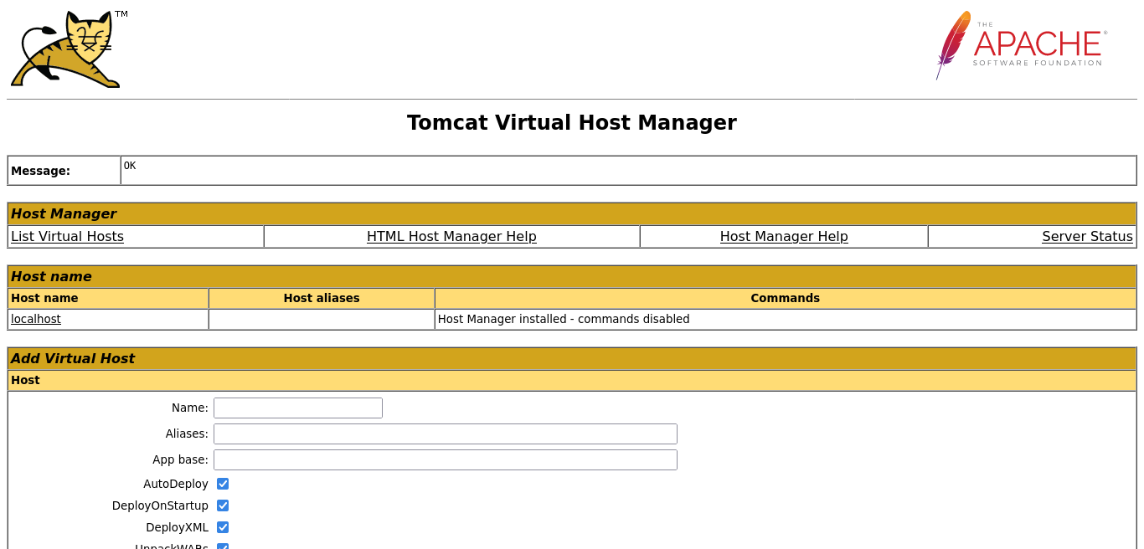The image size is (1144, 549).
Task: Focus the Aliases input field
Action: 446,434
